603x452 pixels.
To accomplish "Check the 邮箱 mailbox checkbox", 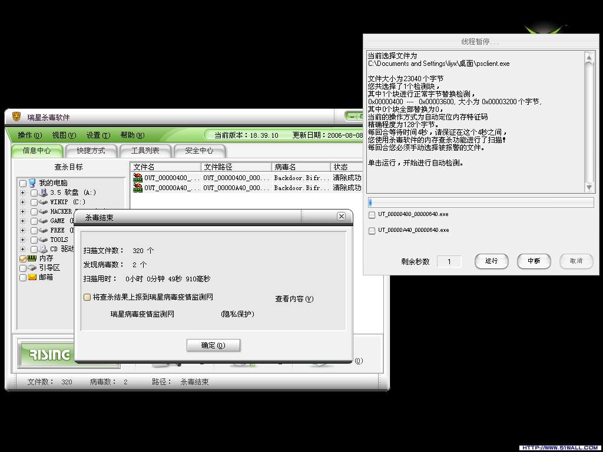I will click(x=23, y=278).
